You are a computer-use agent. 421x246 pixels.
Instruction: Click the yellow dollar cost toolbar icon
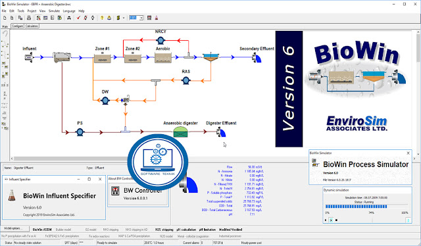pyautogui.click(x=118, y=18)
